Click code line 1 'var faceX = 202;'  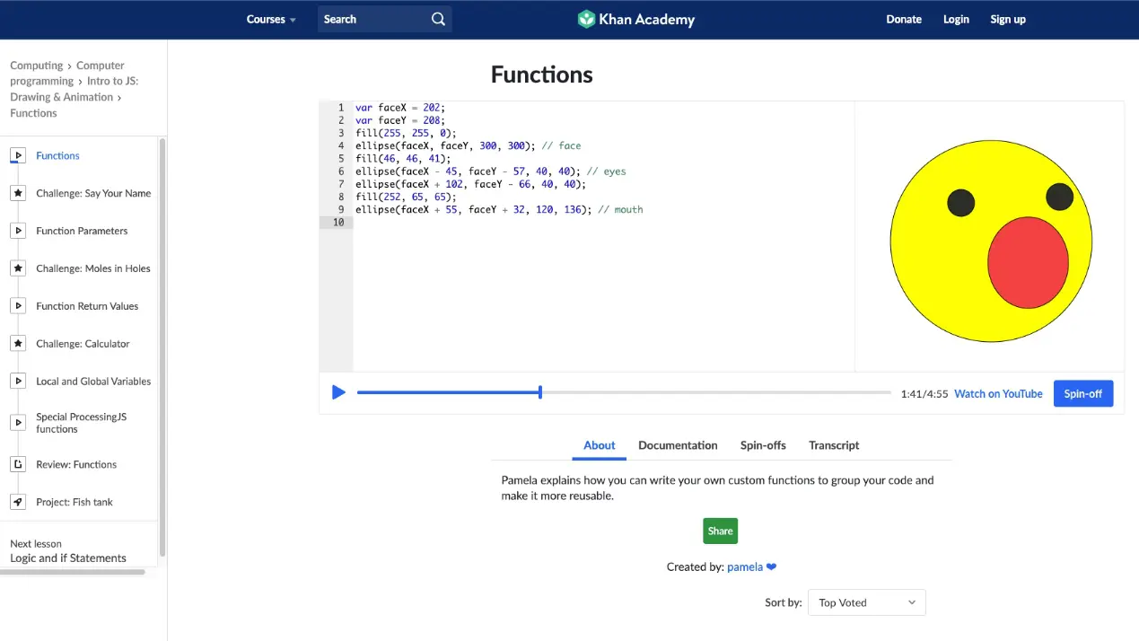point(399,108)
